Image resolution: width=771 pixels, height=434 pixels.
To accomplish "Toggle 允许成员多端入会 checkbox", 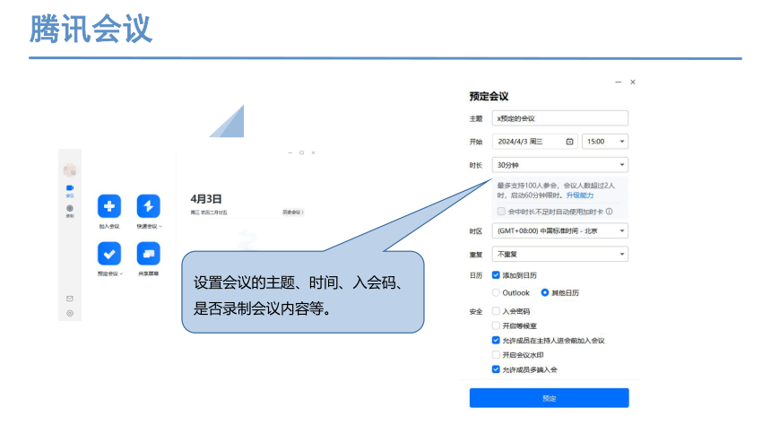I will (x=496, y=369).
